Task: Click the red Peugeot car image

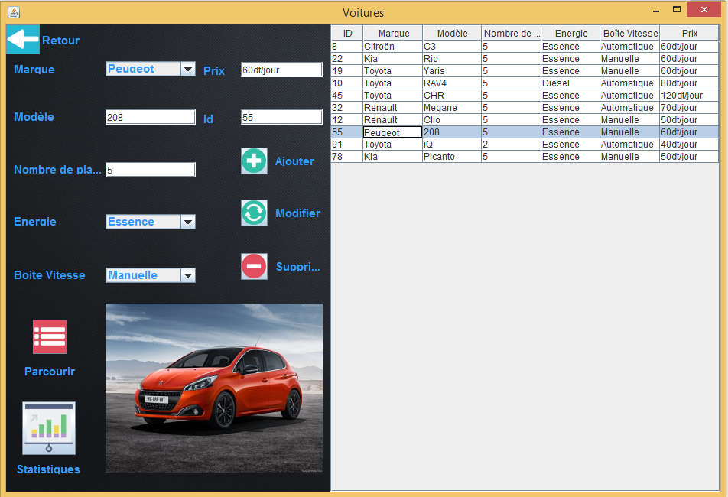Action: [x=214, y=388]
